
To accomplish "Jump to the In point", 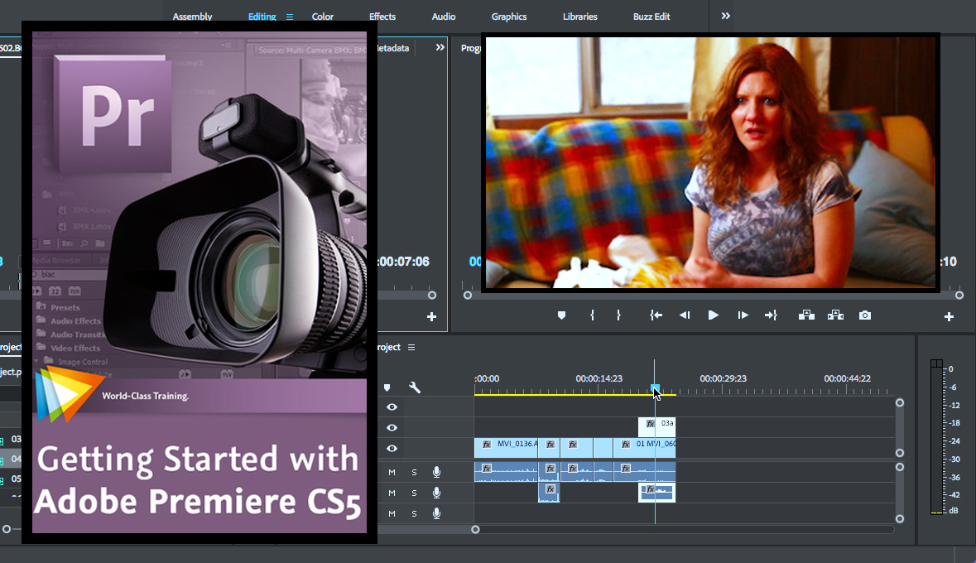I will [656, 315].
